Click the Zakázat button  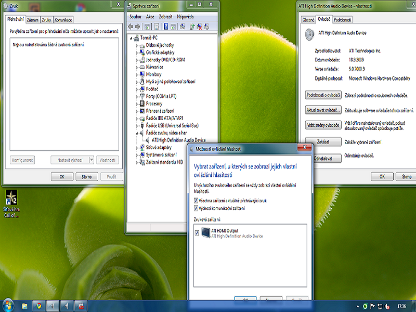point(323,141)
